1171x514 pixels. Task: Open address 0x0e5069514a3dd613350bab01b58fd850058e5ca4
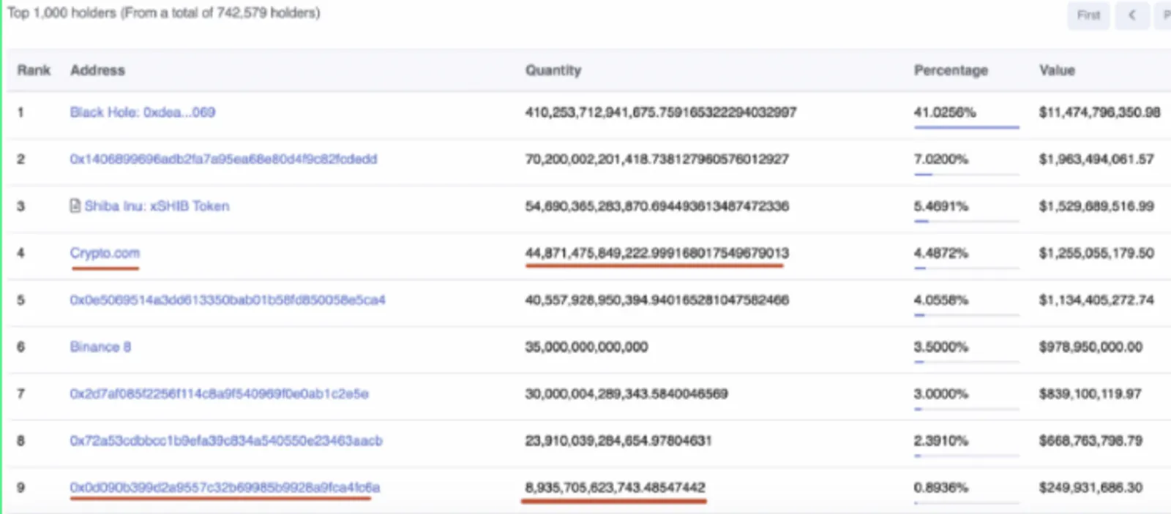click(x=228, y=300)
